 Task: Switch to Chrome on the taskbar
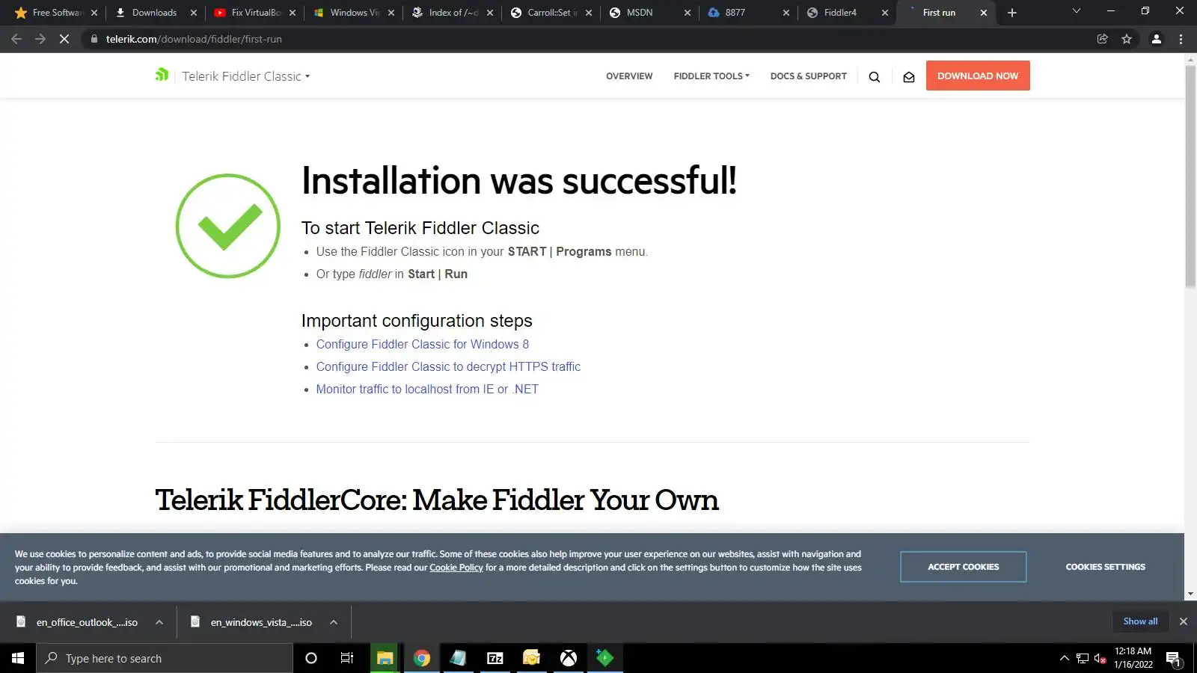pos(422,658)
